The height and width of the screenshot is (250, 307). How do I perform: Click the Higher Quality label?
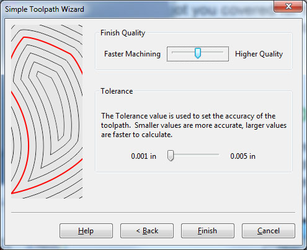point(259,54)
